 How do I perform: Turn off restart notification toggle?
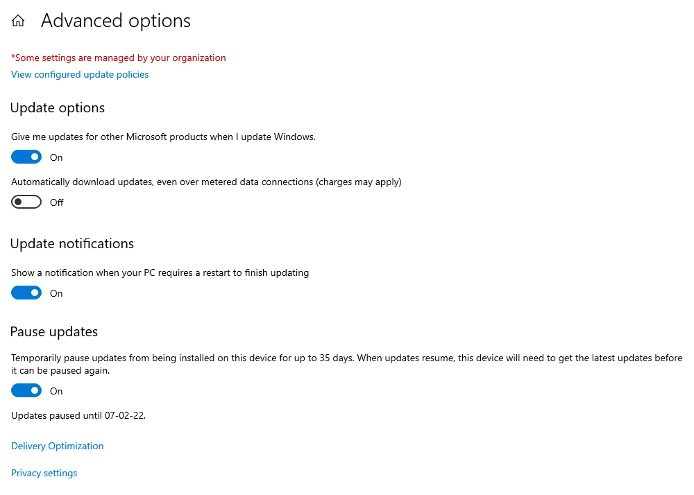click(x=26, y=293)
